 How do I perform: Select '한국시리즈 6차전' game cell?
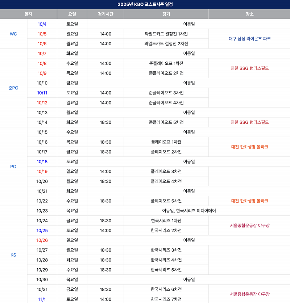(x=166, y=290)
